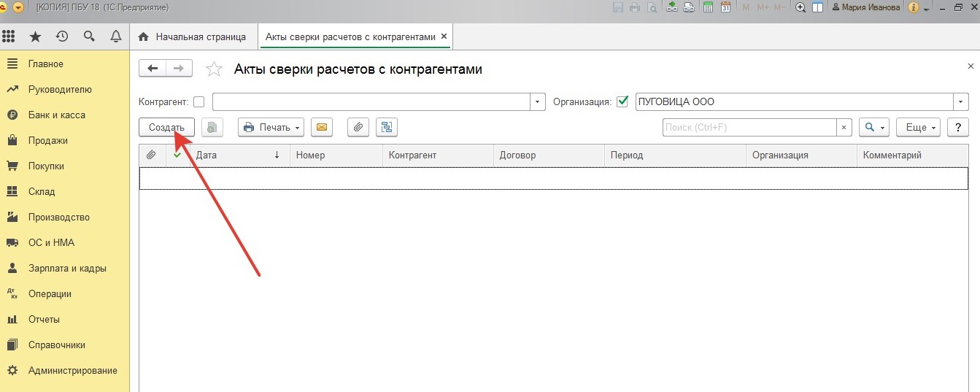Open the sections grid menu icon

[9, 36]
